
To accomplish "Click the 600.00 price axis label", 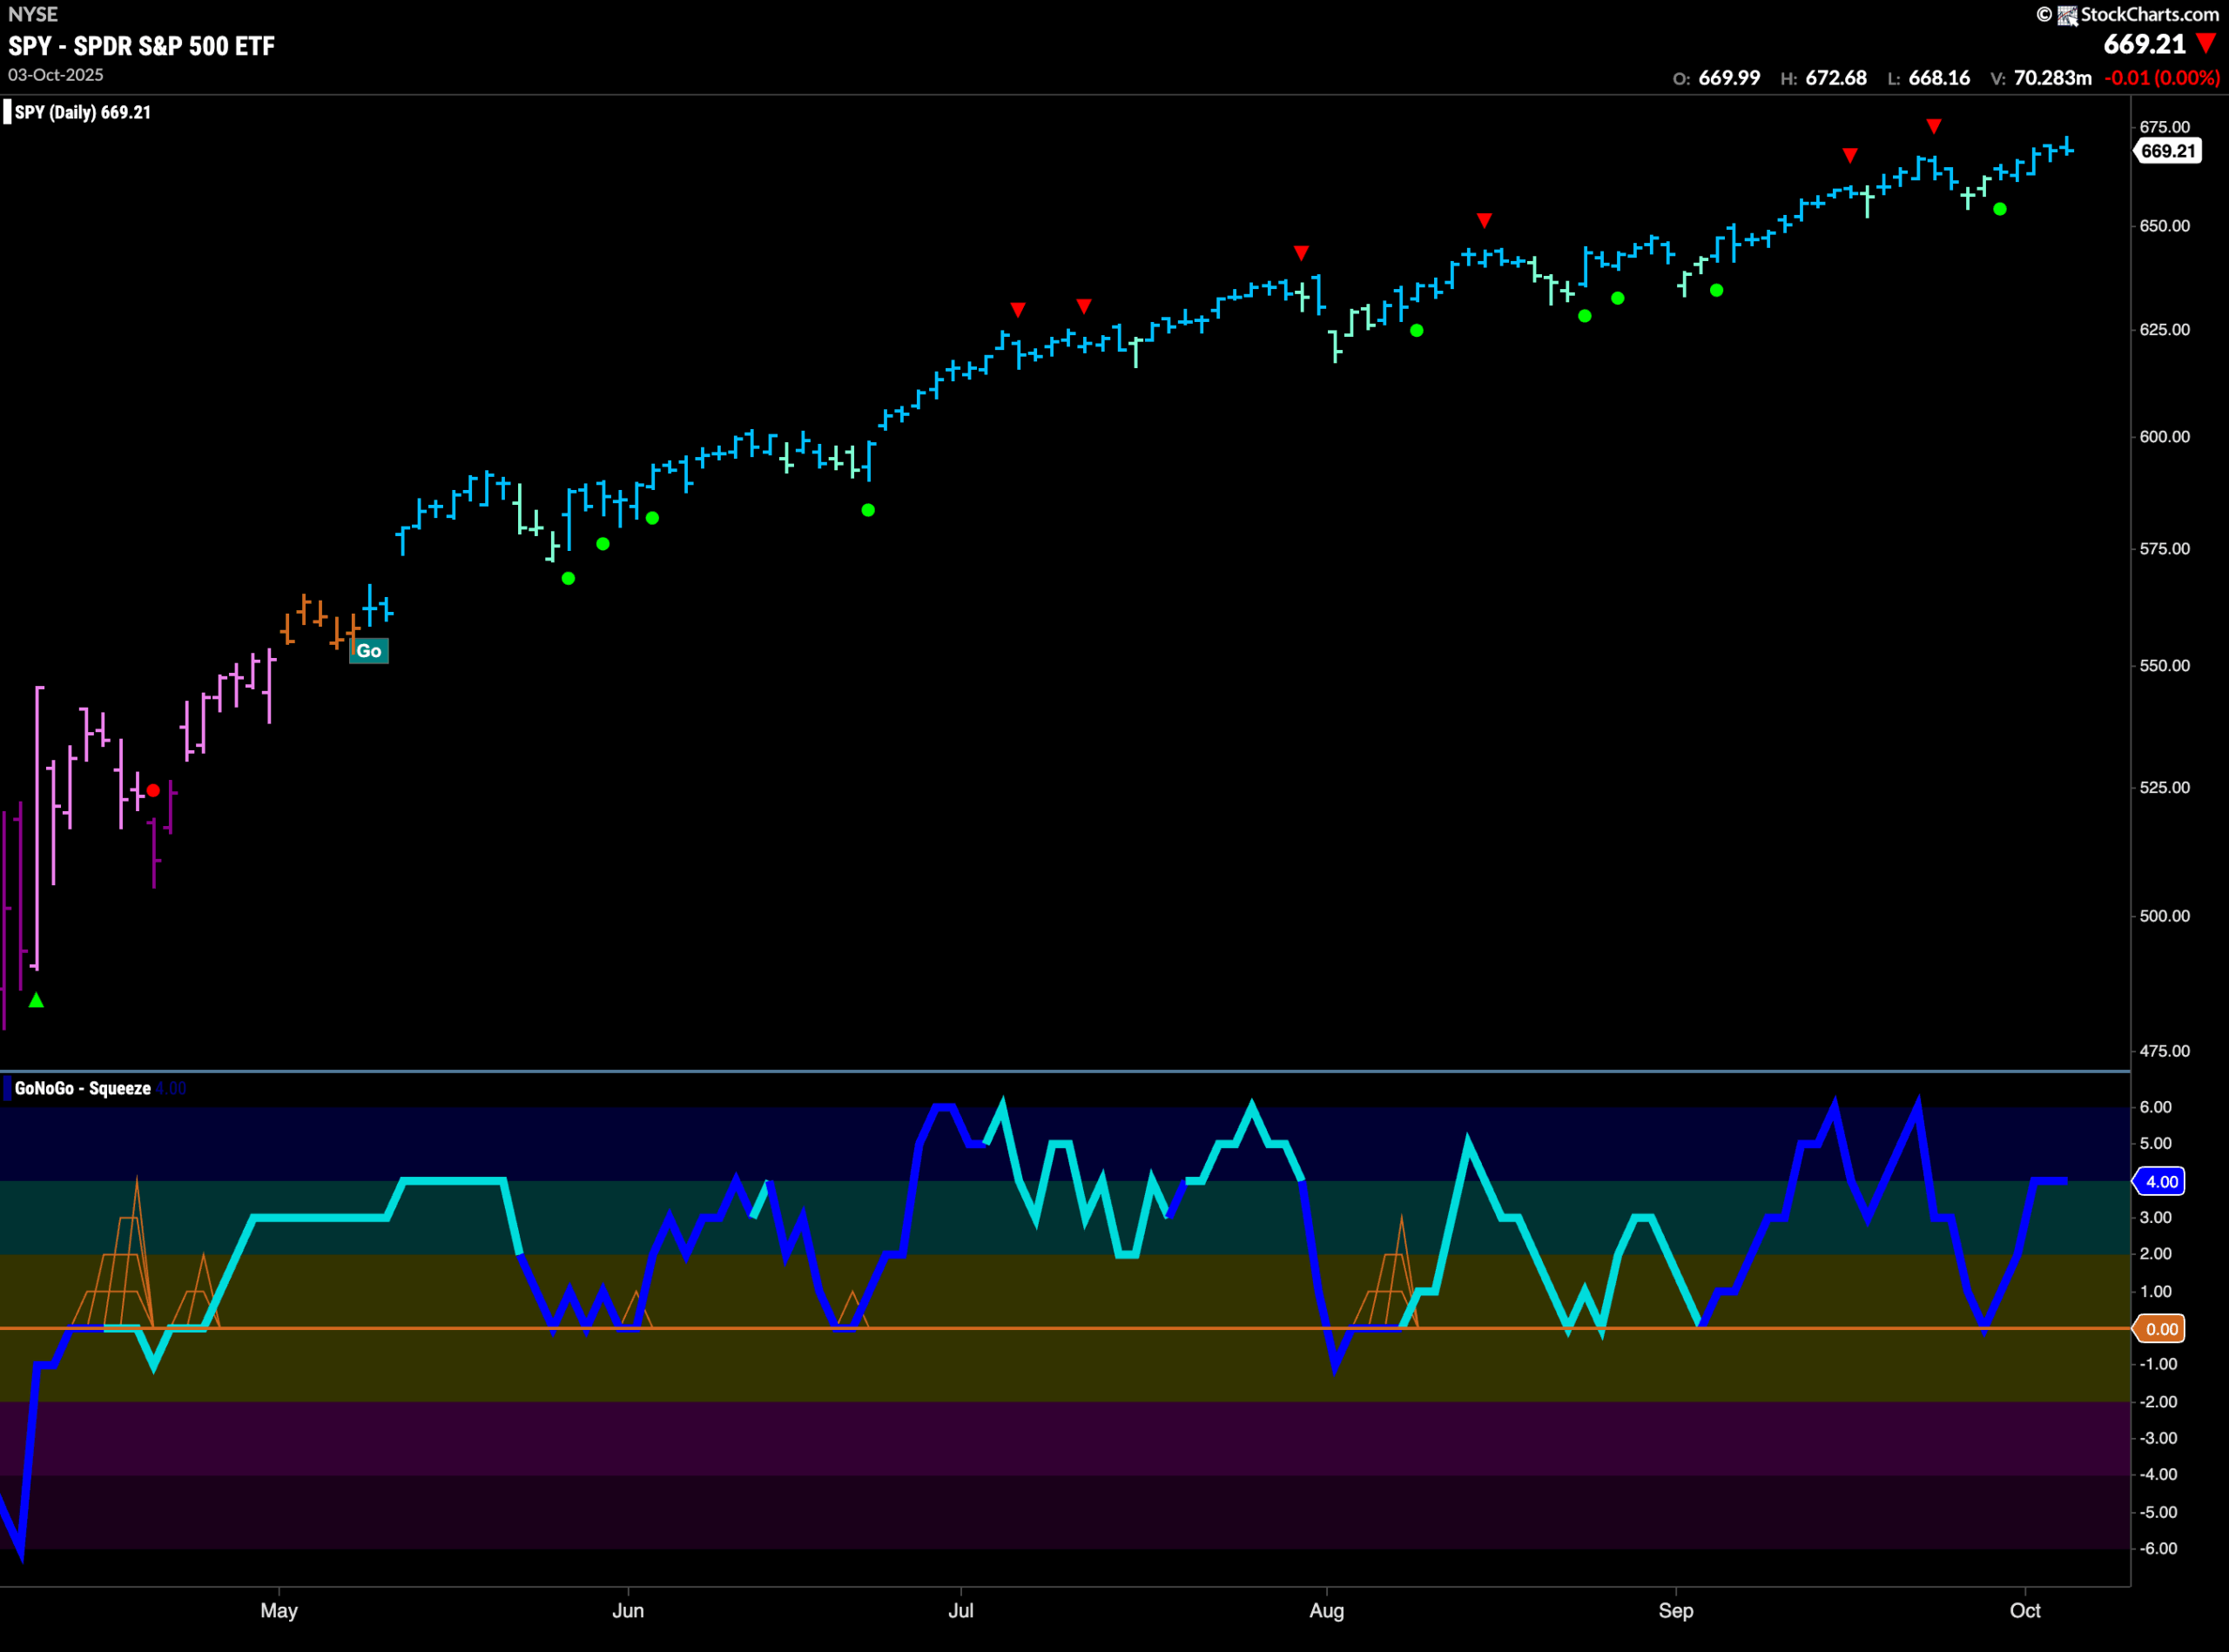I will [x=2164, y=437].
